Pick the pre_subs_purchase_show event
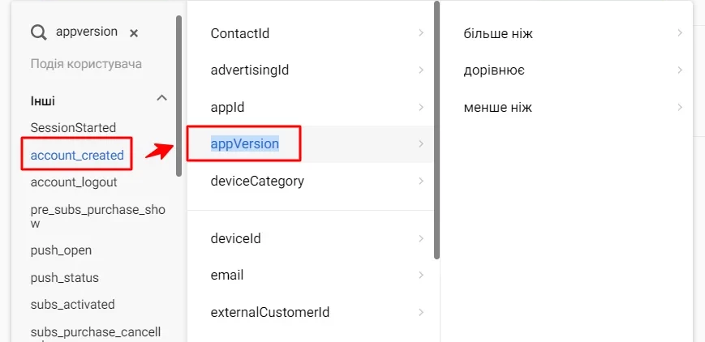Screen dimensions: 705x342 97,216
